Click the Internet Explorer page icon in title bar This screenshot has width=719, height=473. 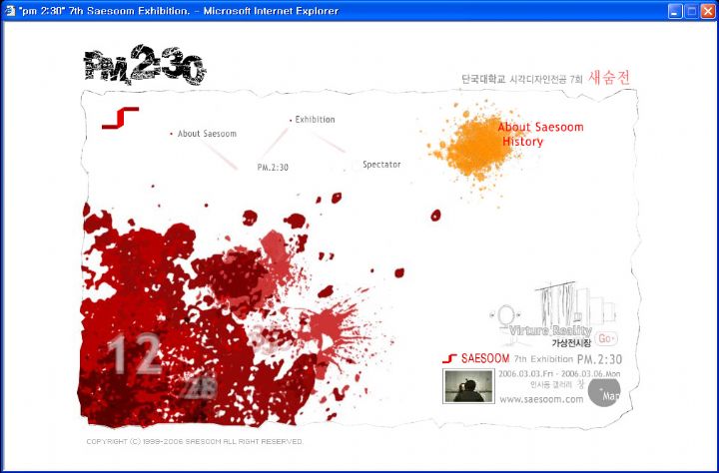tap(10, 11)
